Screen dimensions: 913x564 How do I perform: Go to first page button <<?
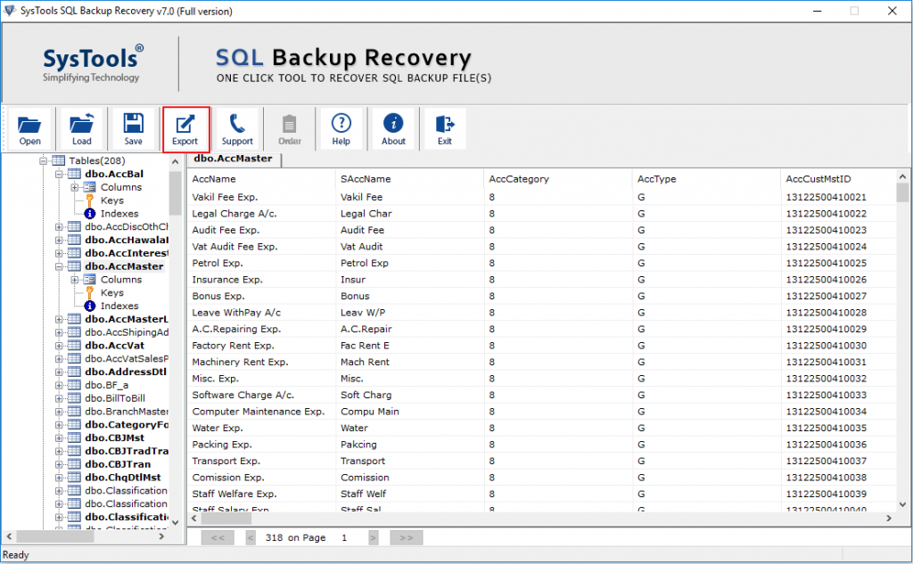218,538
